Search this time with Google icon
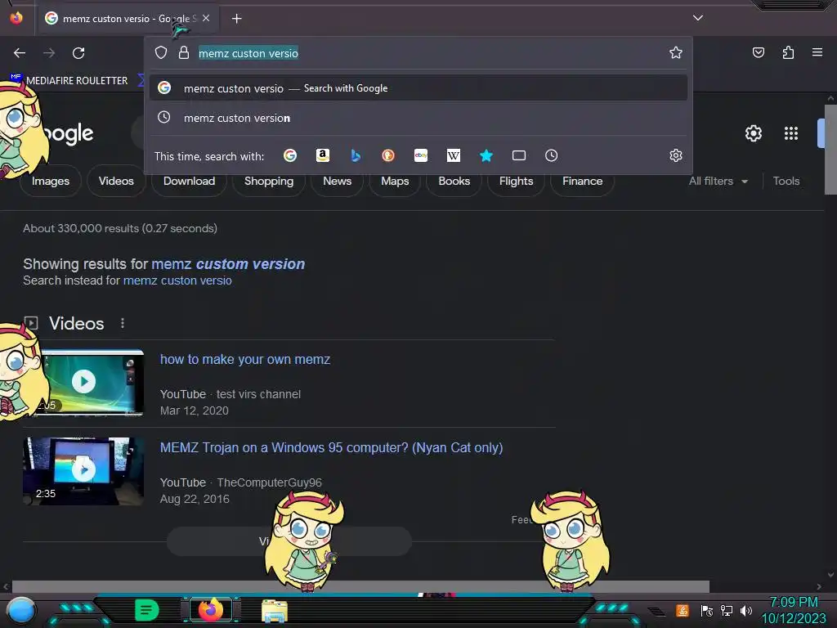Image resolution: width=837 pixels, height=628 pixels. (290, 155)
